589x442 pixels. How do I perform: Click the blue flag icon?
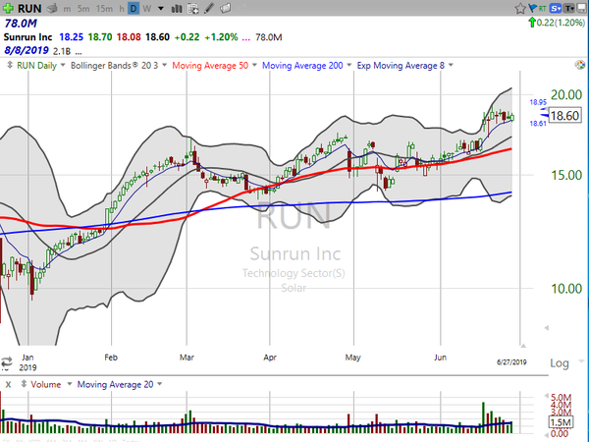point(532,8)
